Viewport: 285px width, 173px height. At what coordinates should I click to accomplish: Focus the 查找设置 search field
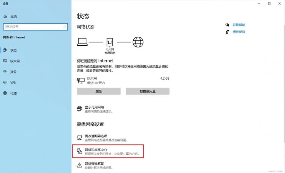35,27
